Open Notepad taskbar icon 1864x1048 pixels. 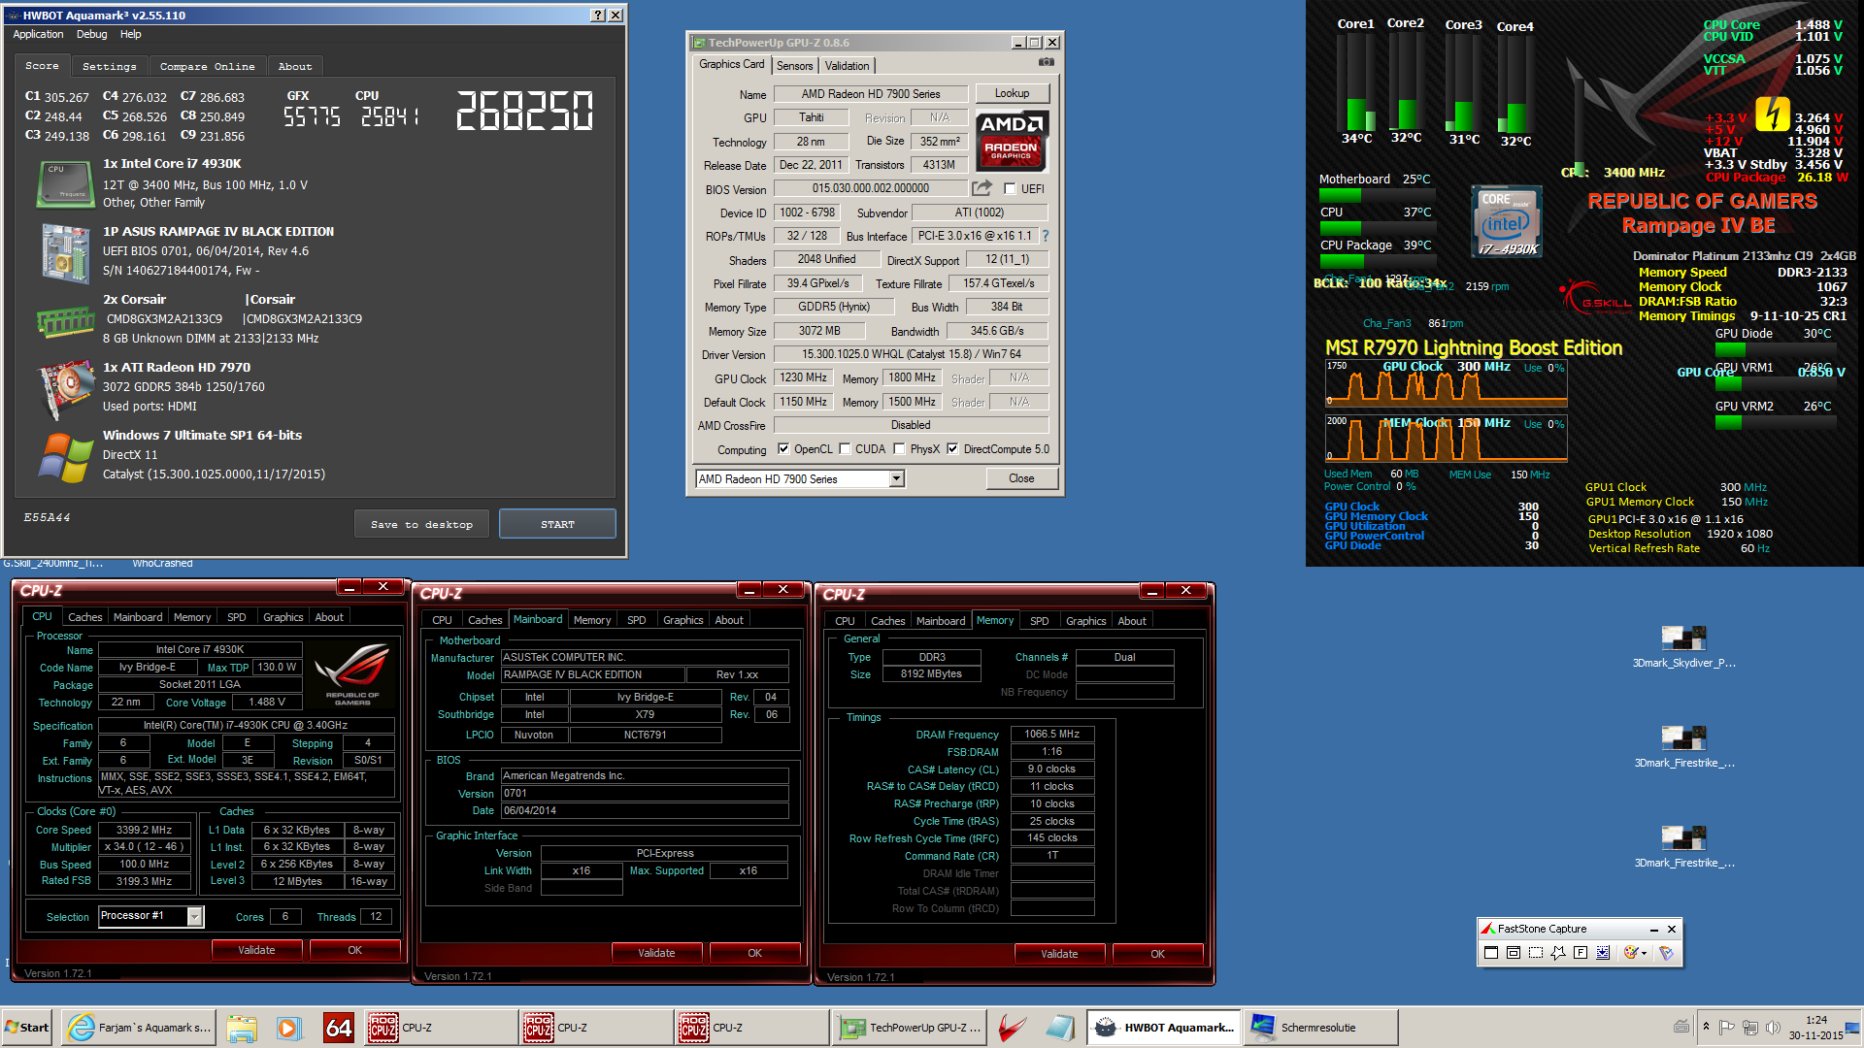tap(1059, 1028)
